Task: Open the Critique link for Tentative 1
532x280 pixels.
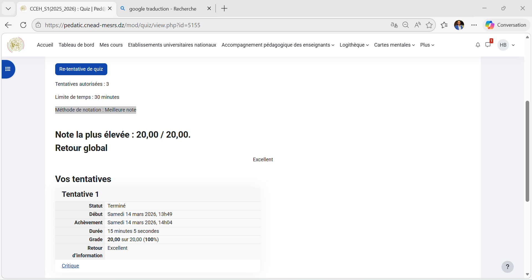Action: point(70,266)
